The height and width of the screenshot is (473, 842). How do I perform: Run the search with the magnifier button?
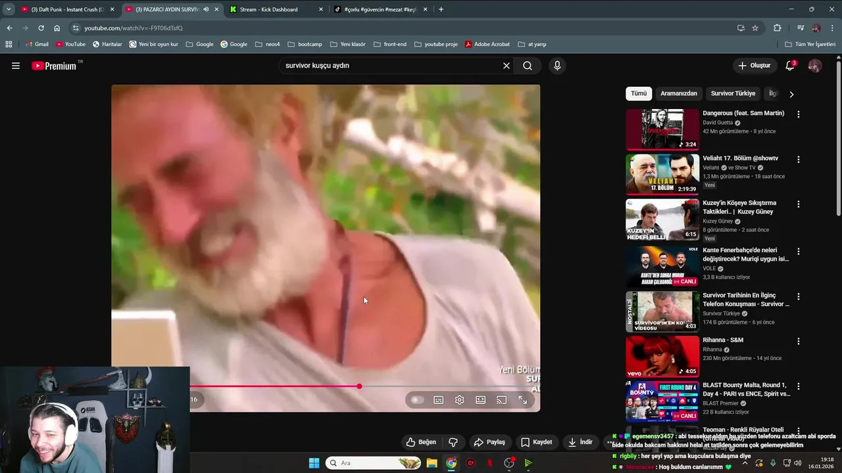coord(528,66)
